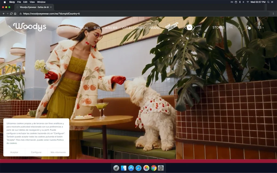The width and height of the screenshot is (277, 173).
Task: Click Más información in the cookie banner
Action: coord(58,152)
